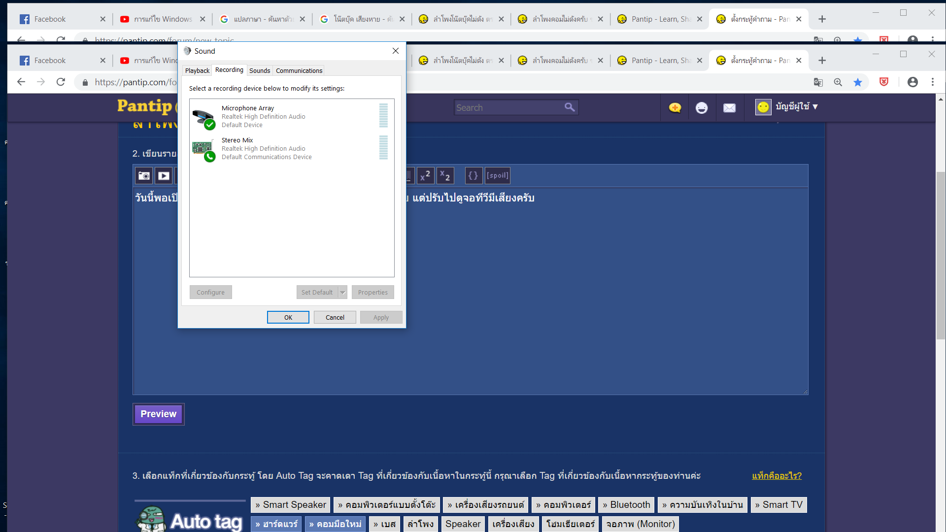Click the video insert icon in editor
Screen dimensions: 946x532
(x=164, y=176)
